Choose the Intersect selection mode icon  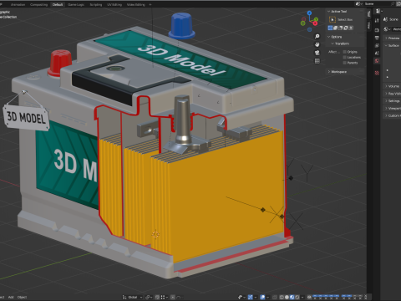coord(351,28)
